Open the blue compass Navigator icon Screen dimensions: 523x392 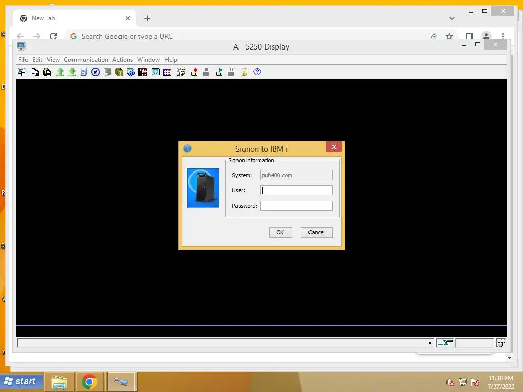[96, 72]
